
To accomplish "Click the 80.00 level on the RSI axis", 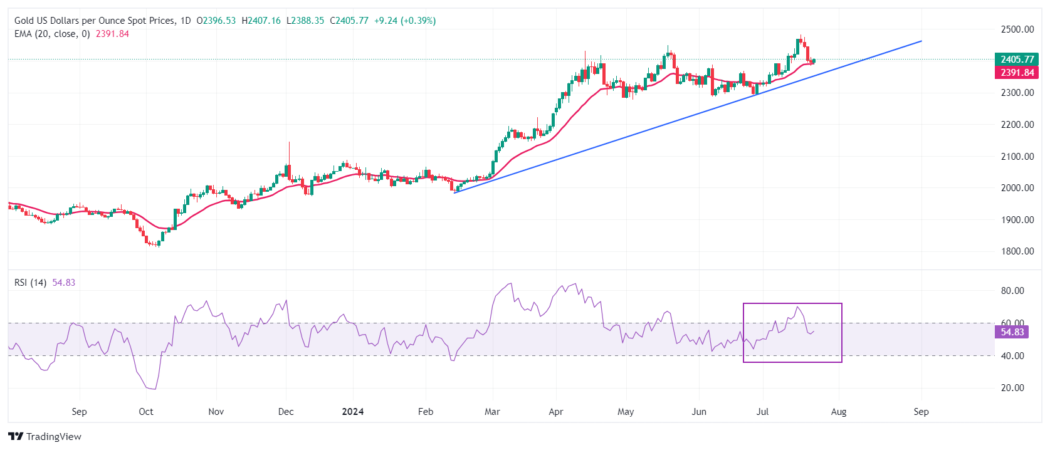I will (x=1012, y=291).
